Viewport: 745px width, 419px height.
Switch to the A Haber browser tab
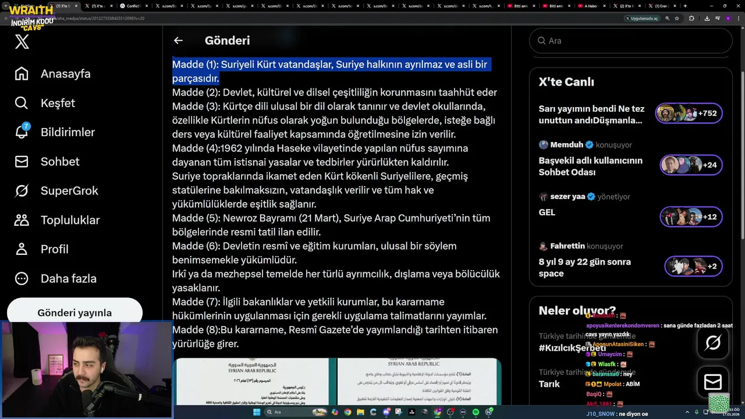pyautogui.click(x=594, y=6)
